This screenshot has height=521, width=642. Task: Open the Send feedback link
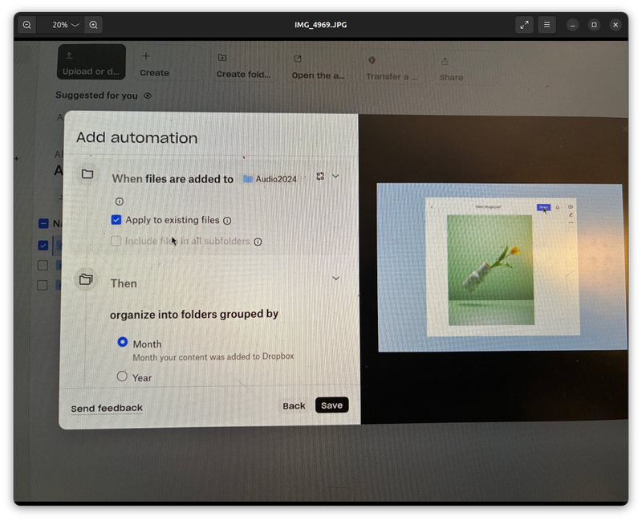tap(107, 409)
